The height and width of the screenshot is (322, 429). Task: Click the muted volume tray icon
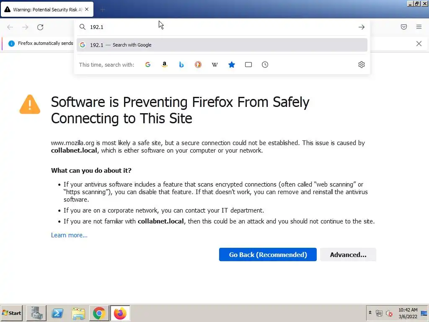(389, 313)
